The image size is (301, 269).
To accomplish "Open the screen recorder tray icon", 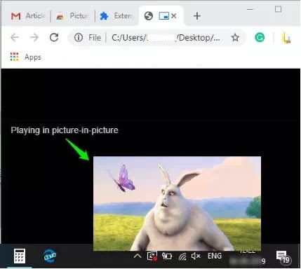I will [152, 256].
